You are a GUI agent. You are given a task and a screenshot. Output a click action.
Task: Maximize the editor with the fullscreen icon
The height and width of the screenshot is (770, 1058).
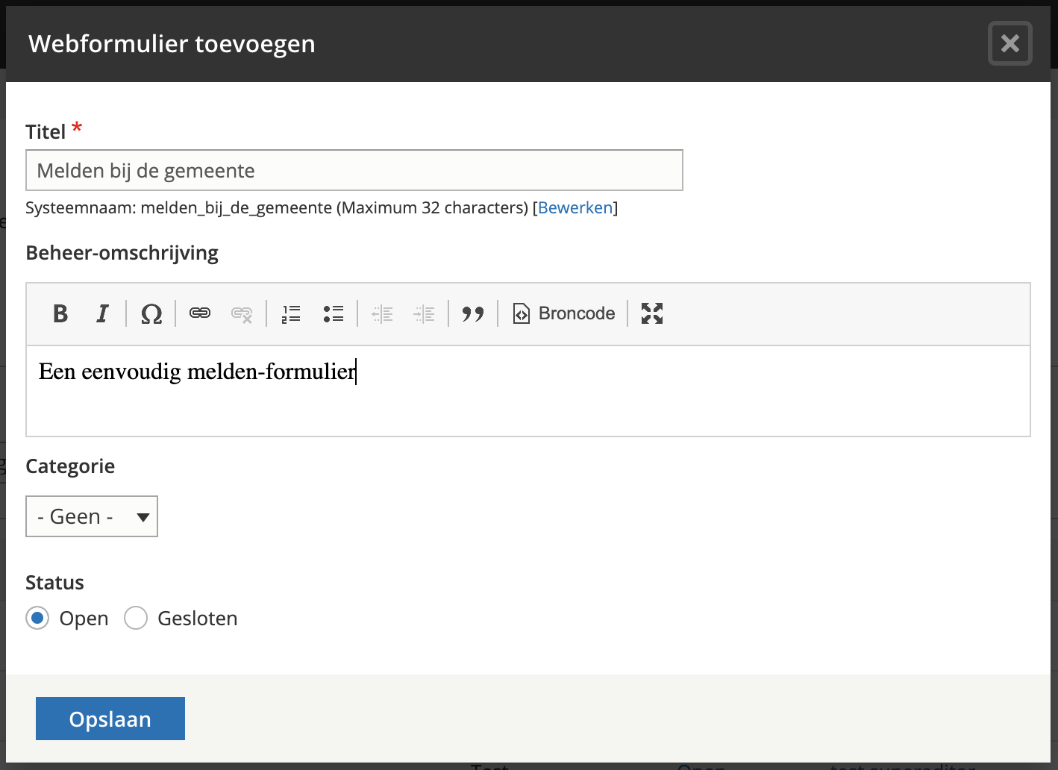(x=652, y=313)
